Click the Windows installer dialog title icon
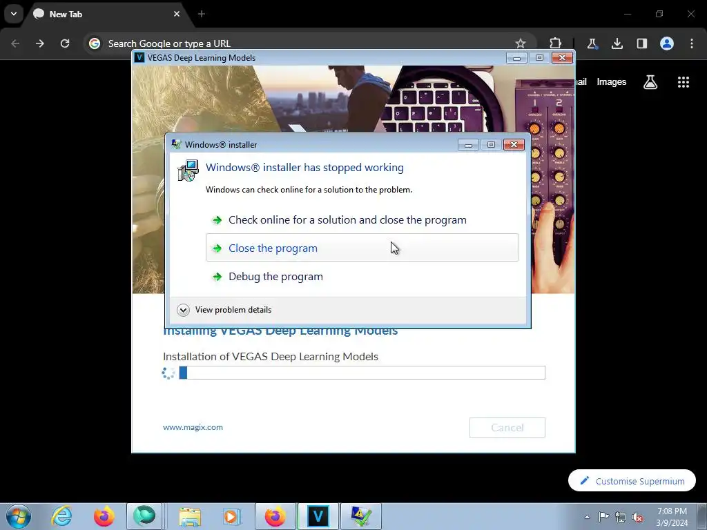The image size is (707, 530). point(176,145)
